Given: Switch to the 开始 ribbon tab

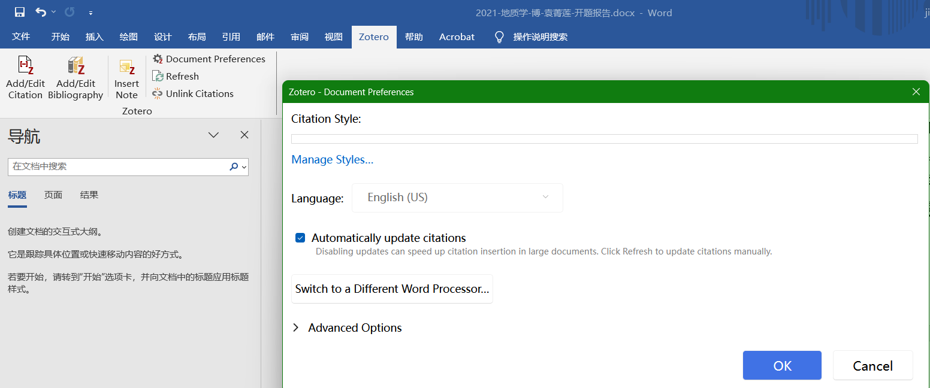Looking at the screenshot, I should point(60,37).
